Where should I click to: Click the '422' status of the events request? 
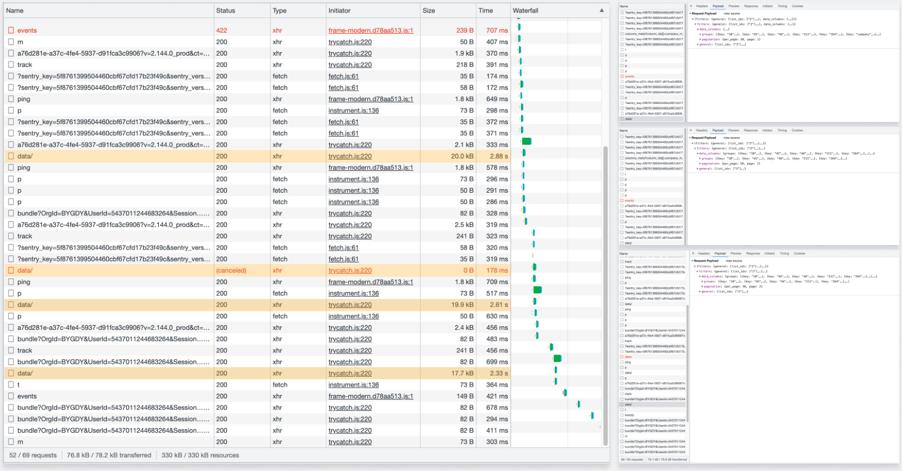222,30
